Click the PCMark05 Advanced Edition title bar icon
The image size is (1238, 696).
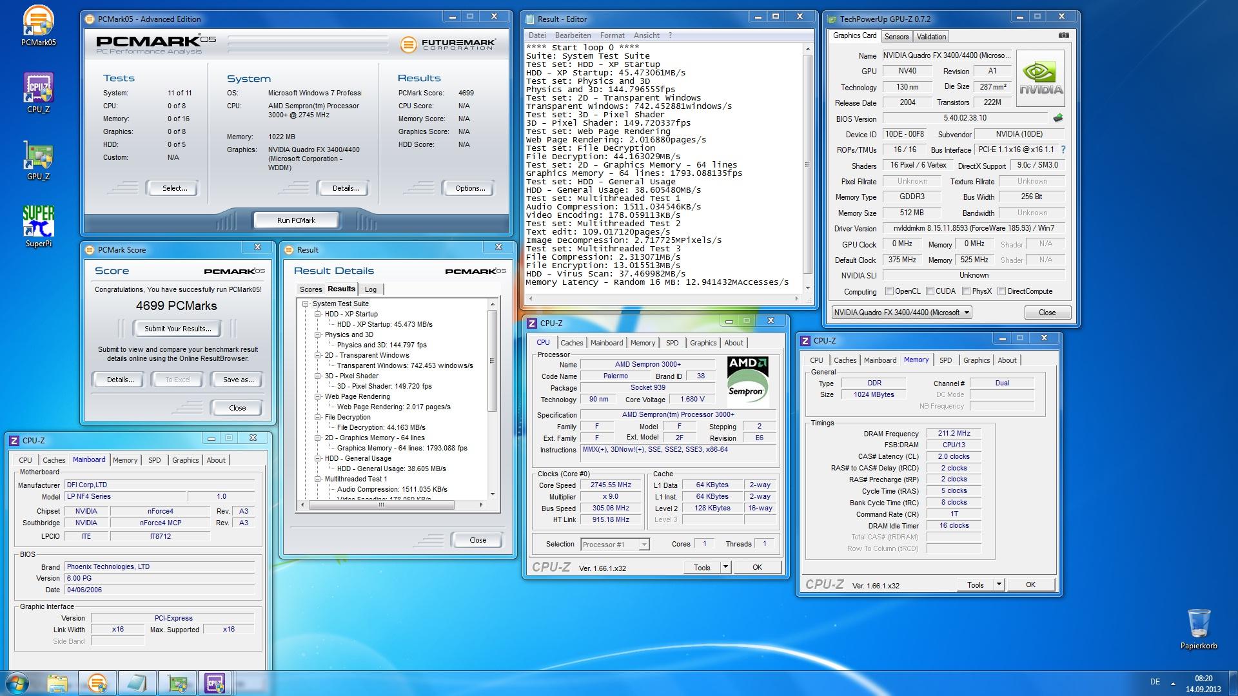90,19
